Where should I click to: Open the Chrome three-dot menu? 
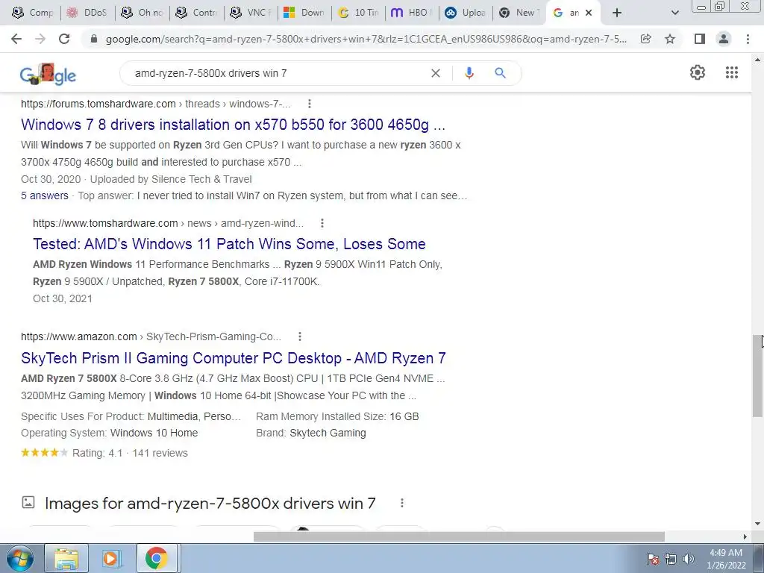pyautogui.click(x=748, y=39)
